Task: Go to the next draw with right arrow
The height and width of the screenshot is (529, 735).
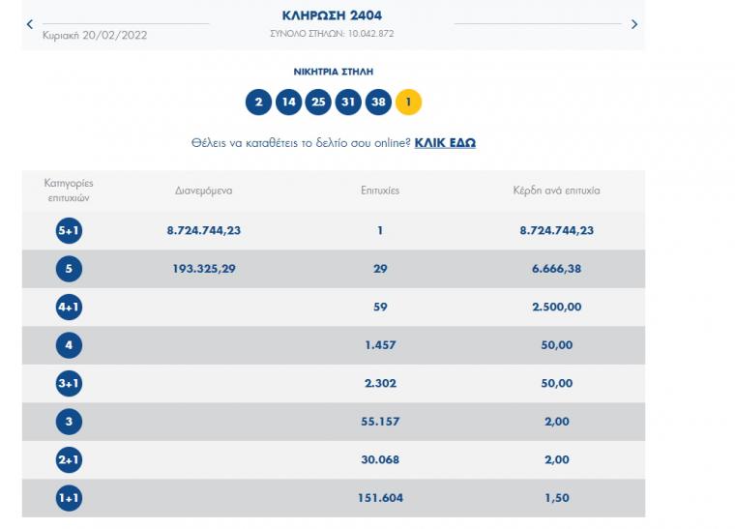Action: [x=634, y=24]
